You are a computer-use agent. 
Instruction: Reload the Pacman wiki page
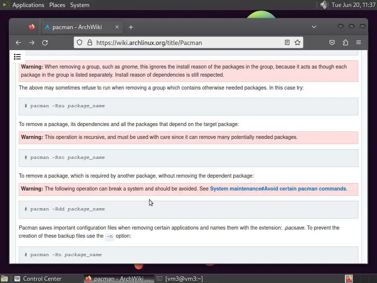(x=45, y=43)
